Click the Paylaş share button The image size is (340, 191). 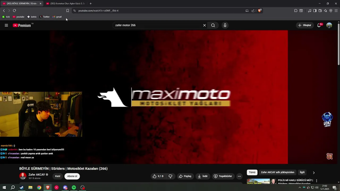pos(185,176)
